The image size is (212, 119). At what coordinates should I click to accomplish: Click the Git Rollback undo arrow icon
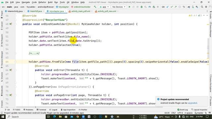coord(184,7)
